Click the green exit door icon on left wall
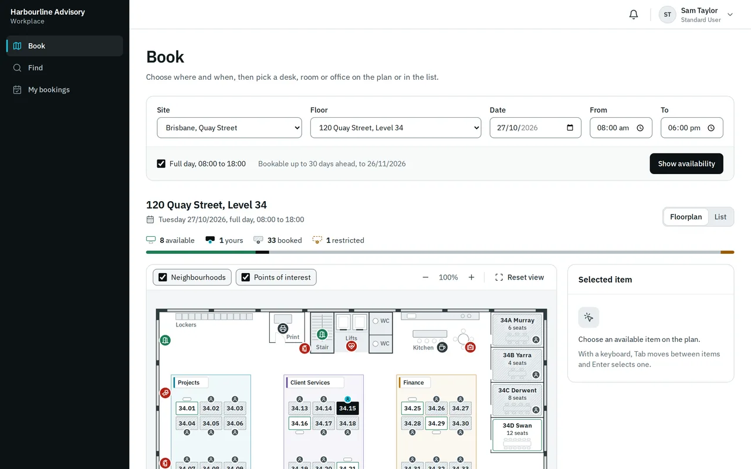 pyautogui.click(x=165, y=340)
